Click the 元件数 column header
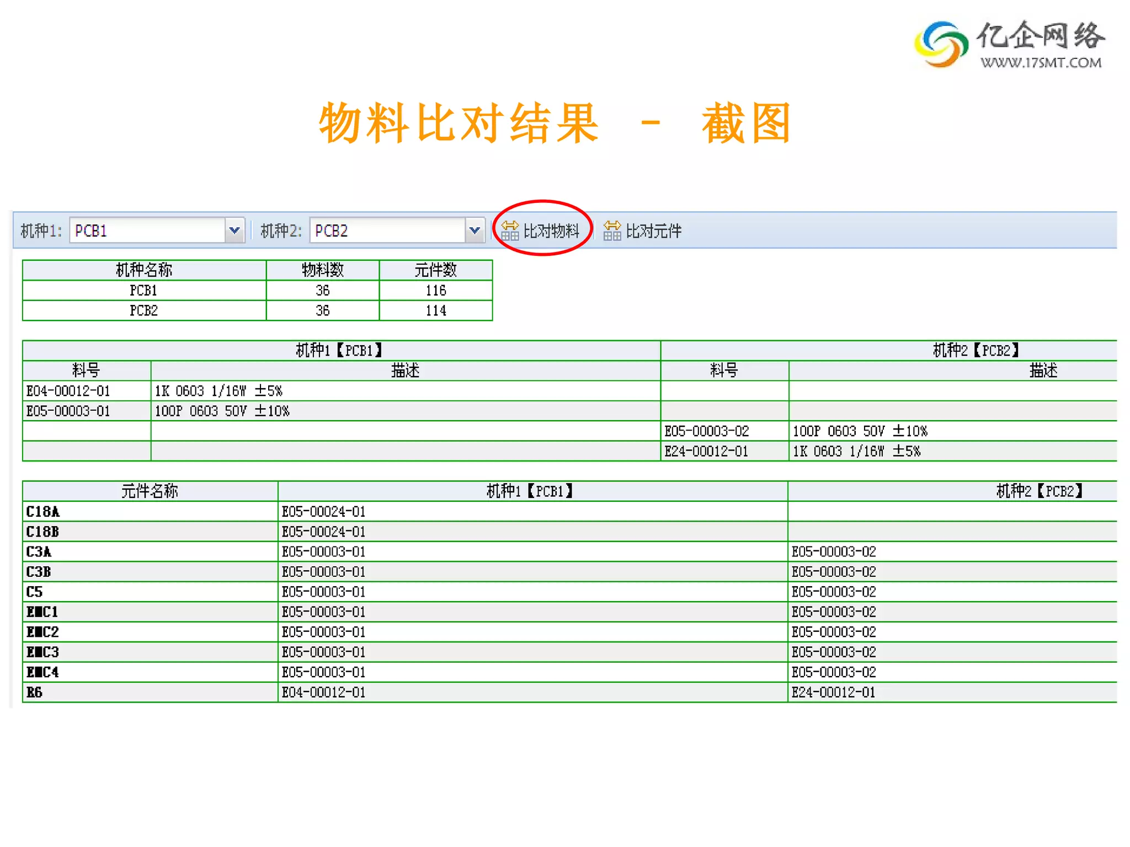 click(436, 270)
